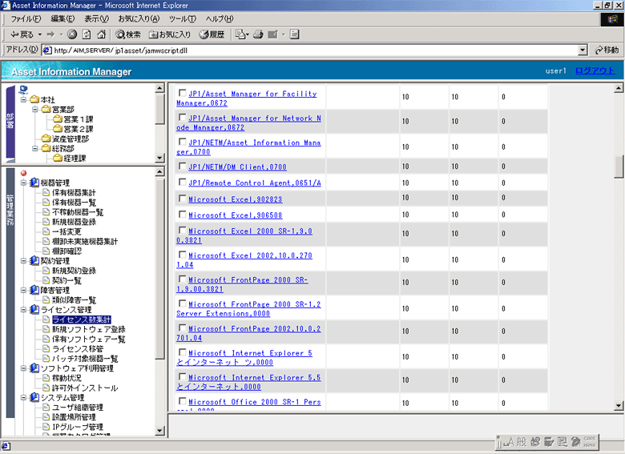Tick checkbox for JP1/NETM/DM Client,0700
Screen dimensions: 625x454
[182, 167]
